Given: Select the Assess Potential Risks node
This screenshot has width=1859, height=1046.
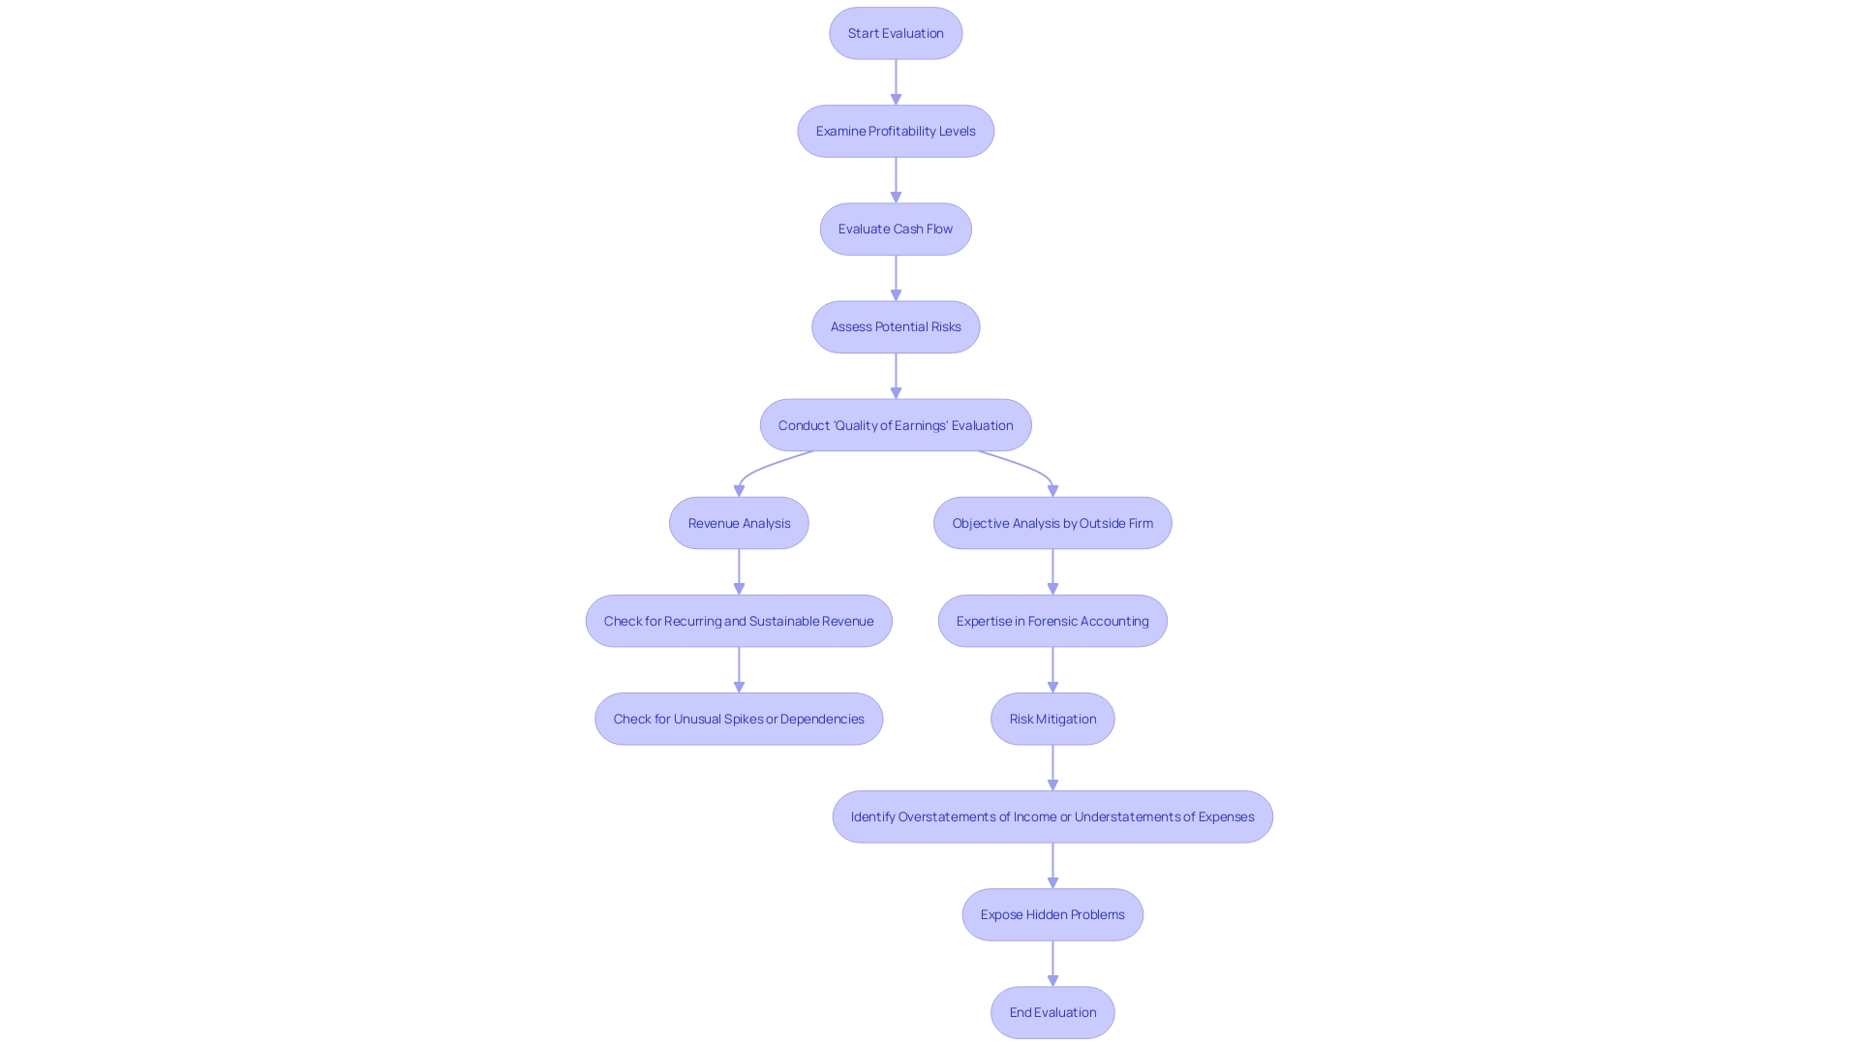Looking at the screenshot, I should 895,325.
